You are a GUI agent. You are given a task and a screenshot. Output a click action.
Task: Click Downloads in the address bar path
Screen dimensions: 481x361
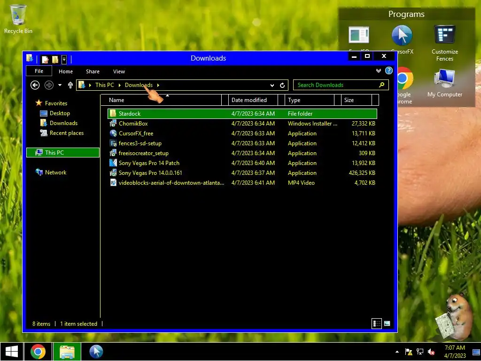[139, 85]
